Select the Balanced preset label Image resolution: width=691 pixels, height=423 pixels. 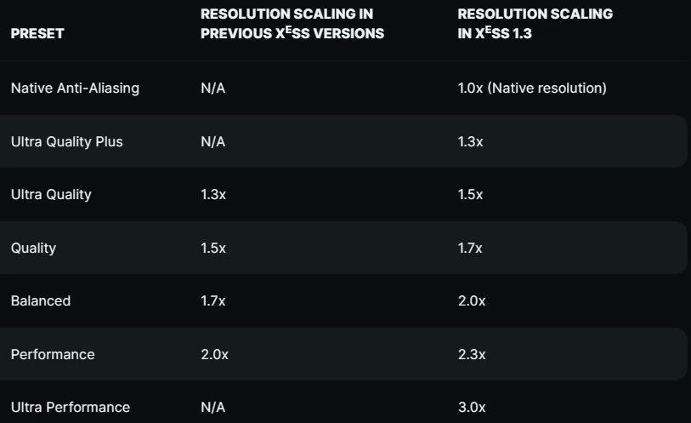(41, 300)
